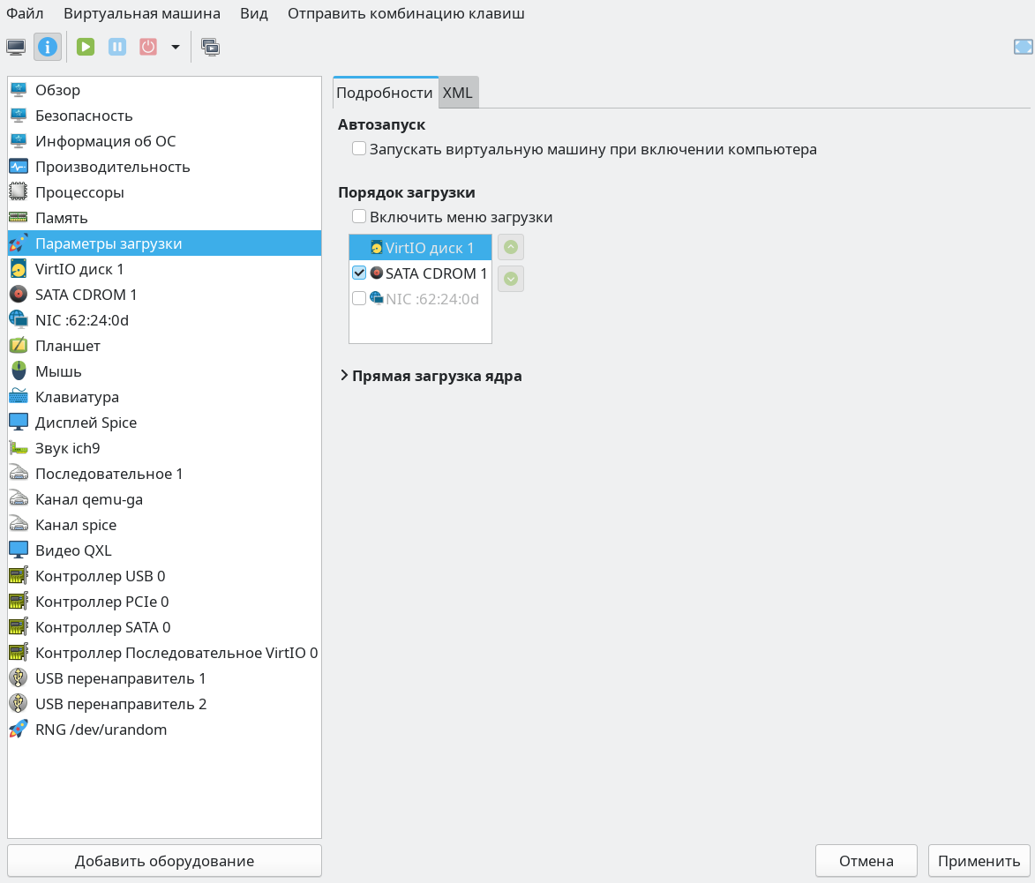The width and height of the screenshot is (1035, 883).
Task: Enable the boot menu checkbox
Action: tap(359, 217)
